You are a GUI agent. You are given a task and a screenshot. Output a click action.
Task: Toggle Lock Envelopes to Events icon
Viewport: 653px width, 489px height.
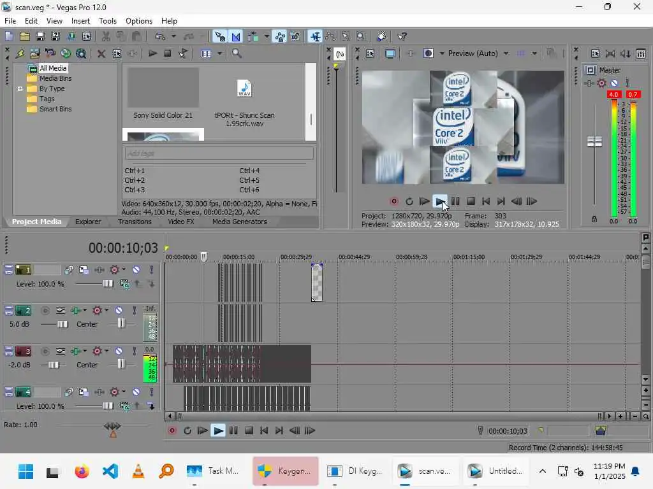click(x=281, y=36)
